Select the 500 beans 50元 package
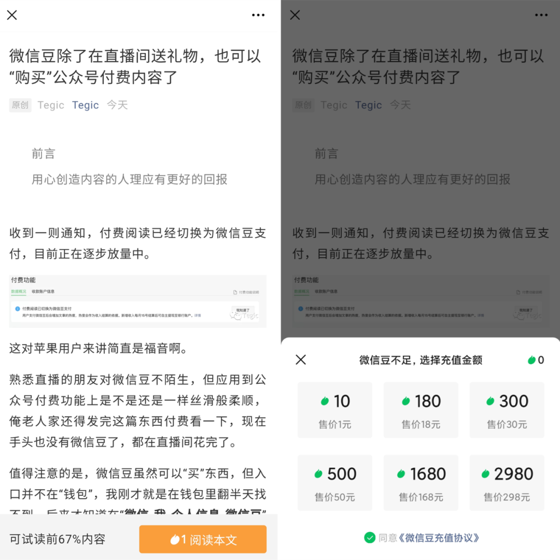 335,483
